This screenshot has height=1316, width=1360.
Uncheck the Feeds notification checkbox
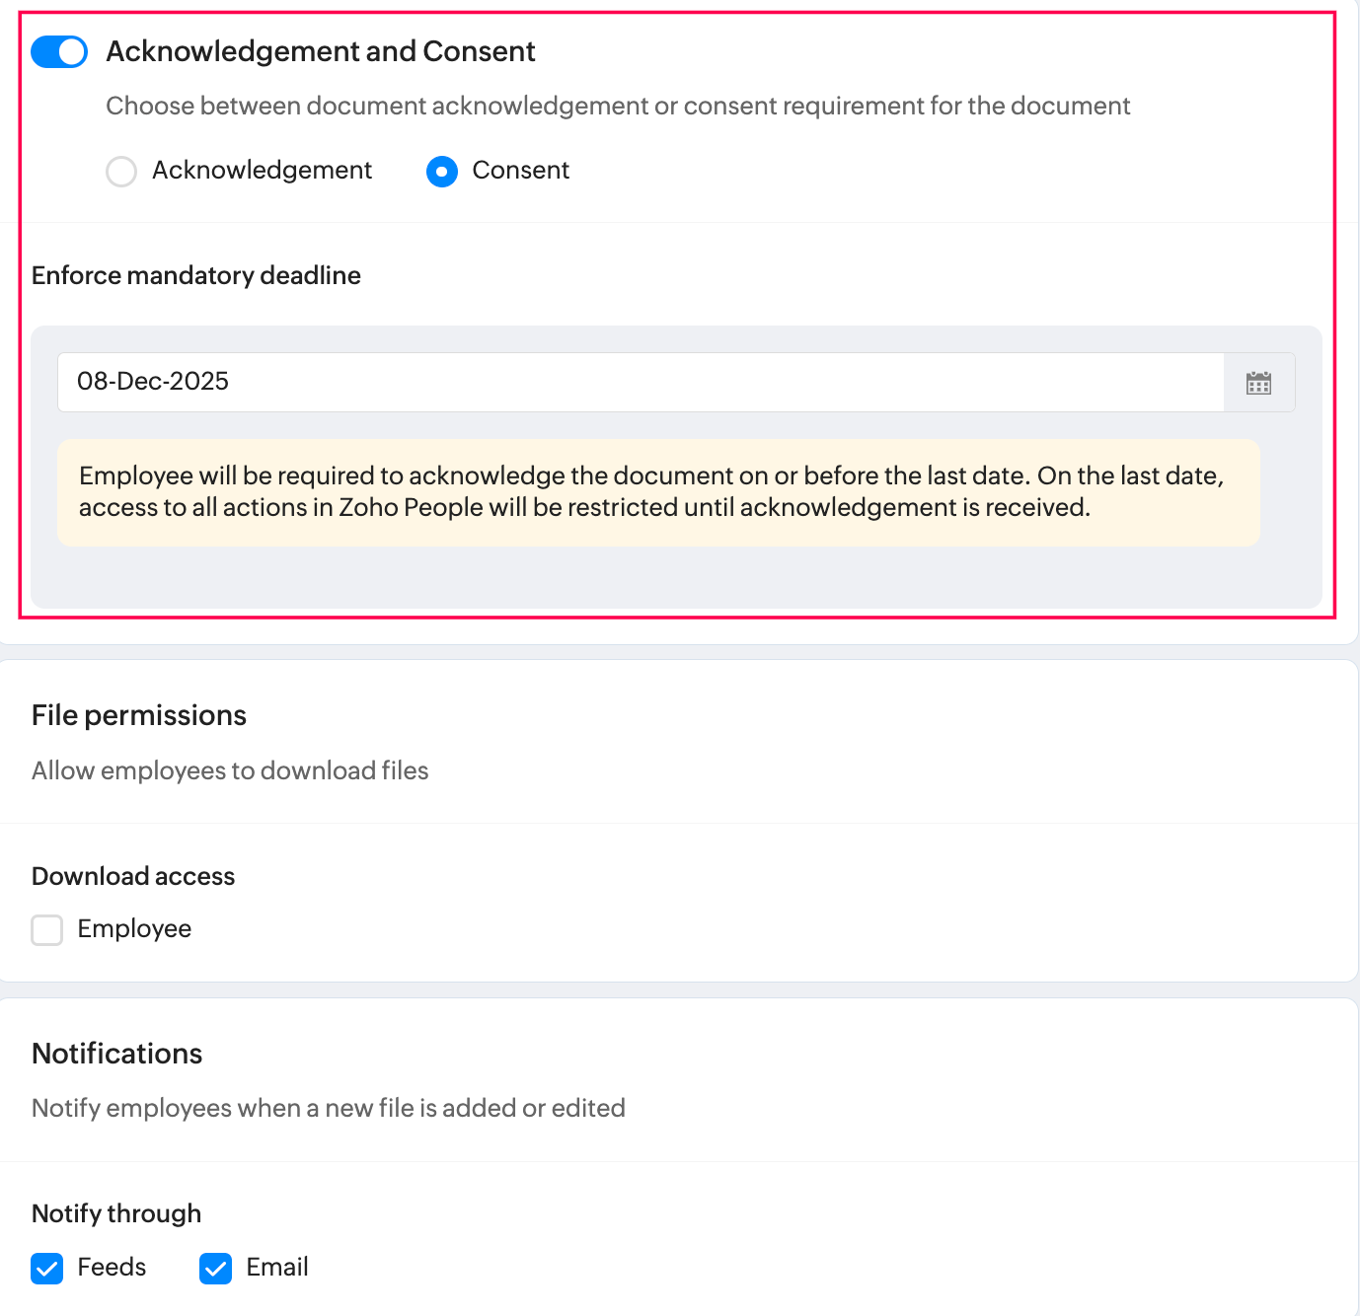click(x=47, y=1268)
